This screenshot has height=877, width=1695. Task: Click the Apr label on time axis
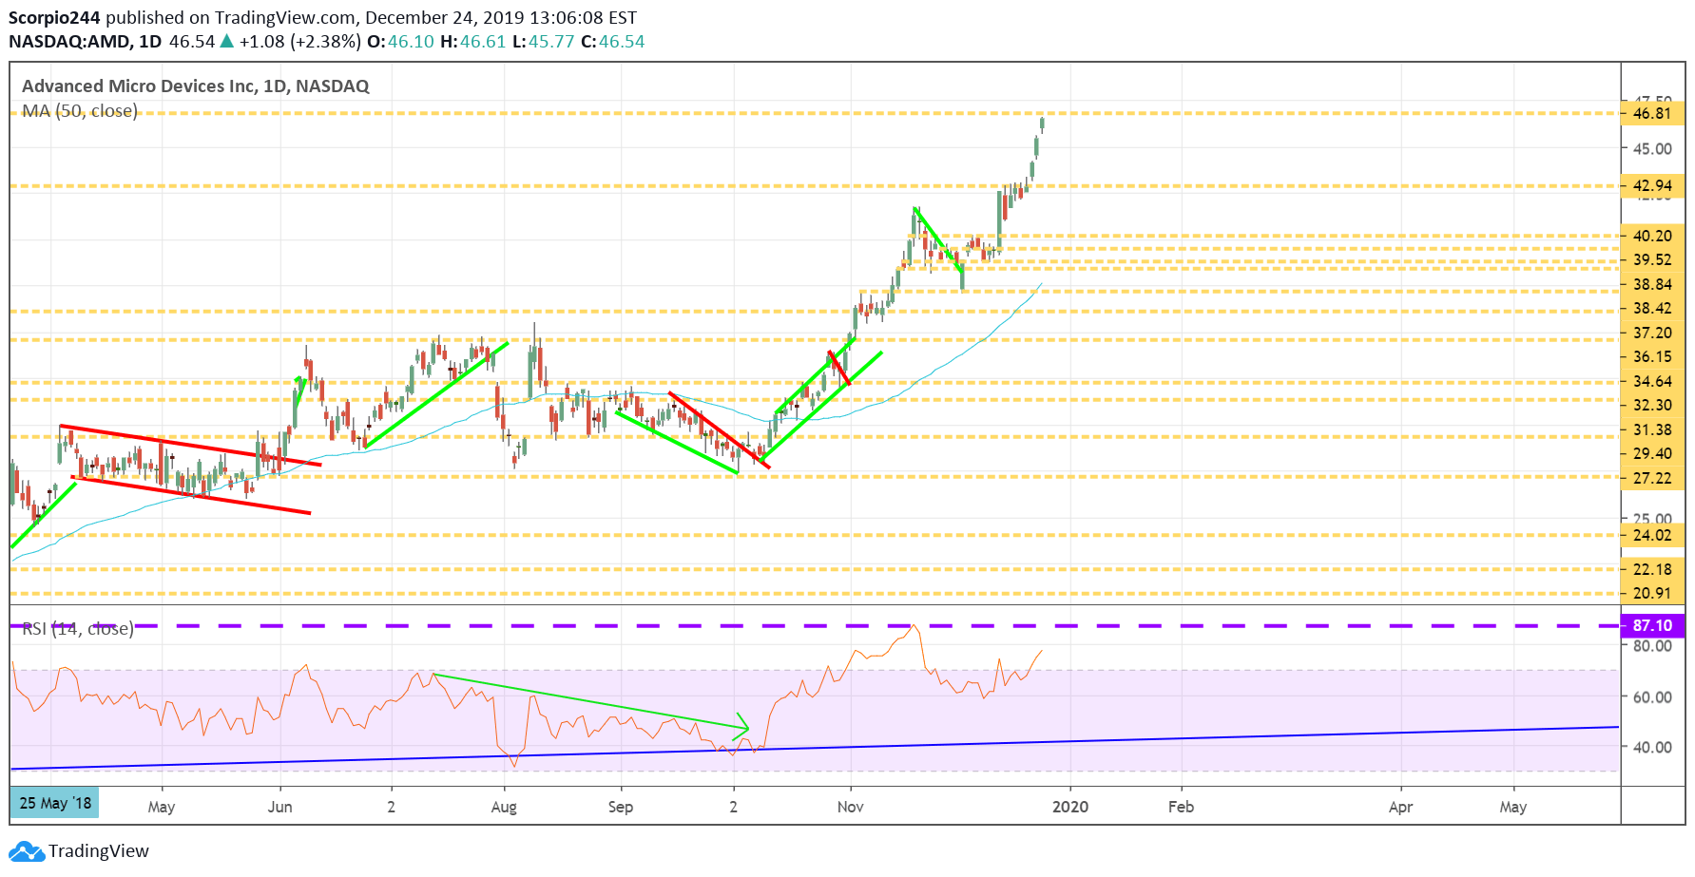1400,807
